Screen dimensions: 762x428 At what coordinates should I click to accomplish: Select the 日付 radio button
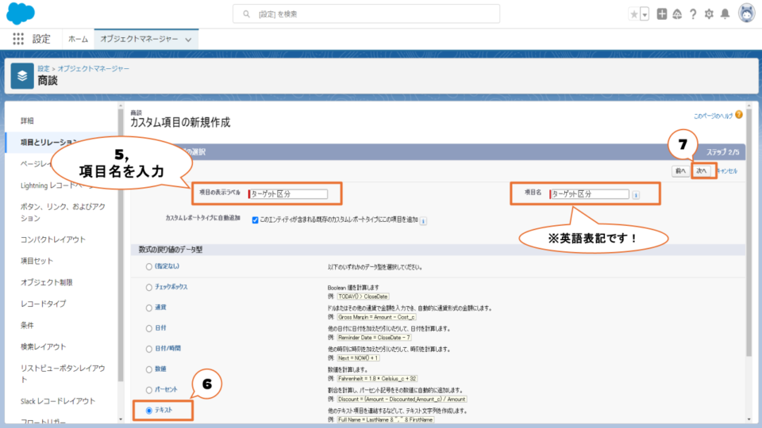click(149, 328)
